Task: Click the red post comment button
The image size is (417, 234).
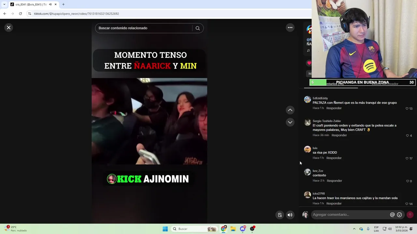Action: tap(410, 214)
